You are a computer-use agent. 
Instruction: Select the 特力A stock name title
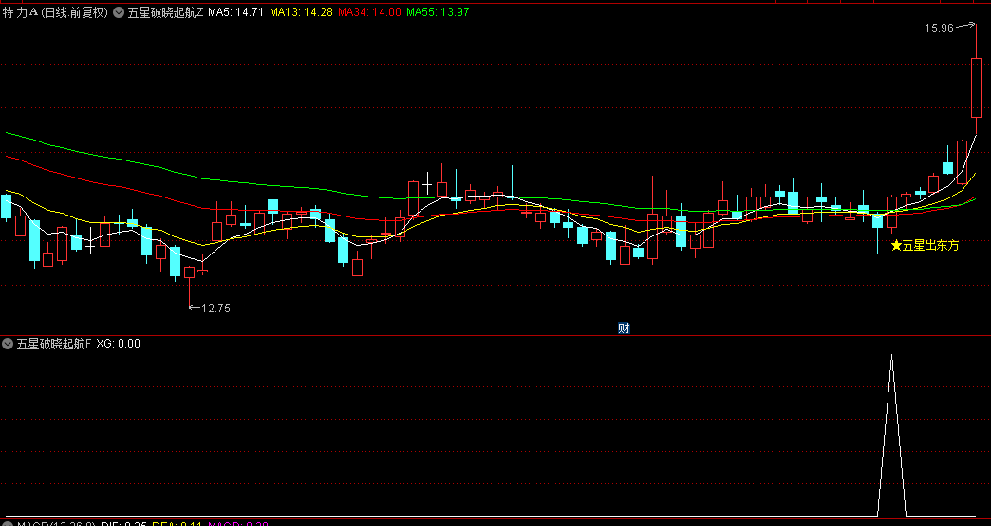[x=20, y=12]
